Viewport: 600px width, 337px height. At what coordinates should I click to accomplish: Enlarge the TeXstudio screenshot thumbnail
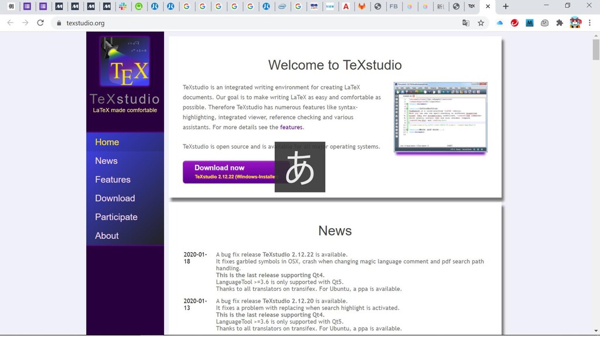(440, 117)
